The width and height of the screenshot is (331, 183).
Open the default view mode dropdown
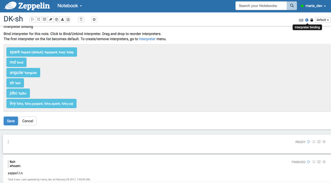click(x=322, y=20)
